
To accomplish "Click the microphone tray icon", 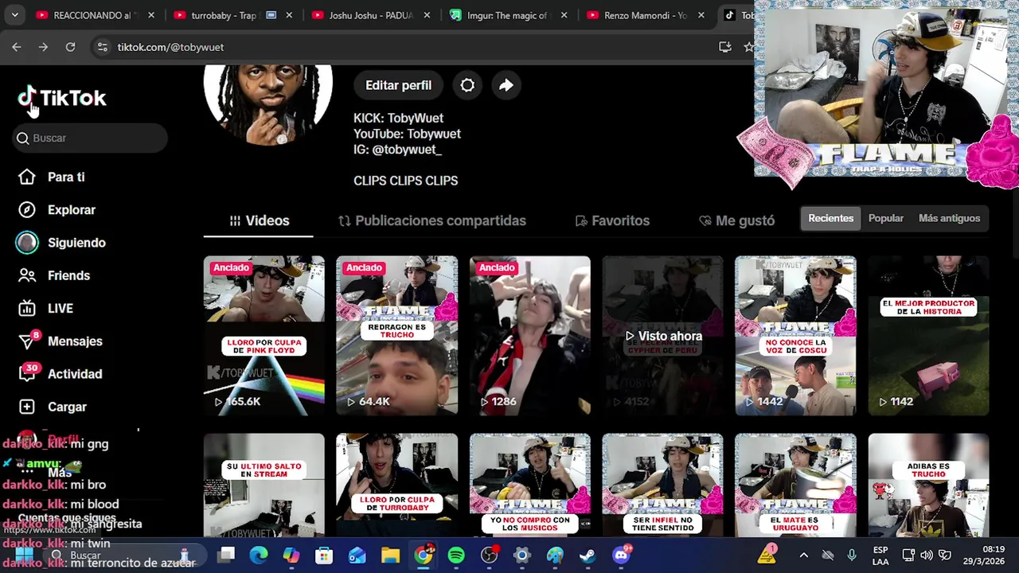I will (852, 555).
